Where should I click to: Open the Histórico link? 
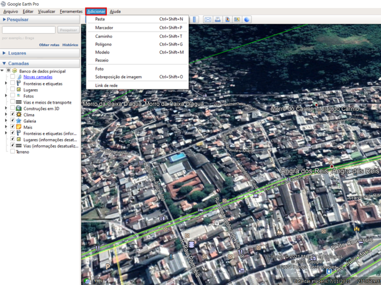tap(70, 45)
